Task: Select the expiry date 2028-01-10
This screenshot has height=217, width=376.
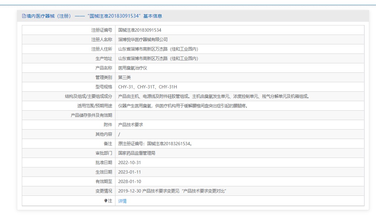Action: click(x=129, y=181)
